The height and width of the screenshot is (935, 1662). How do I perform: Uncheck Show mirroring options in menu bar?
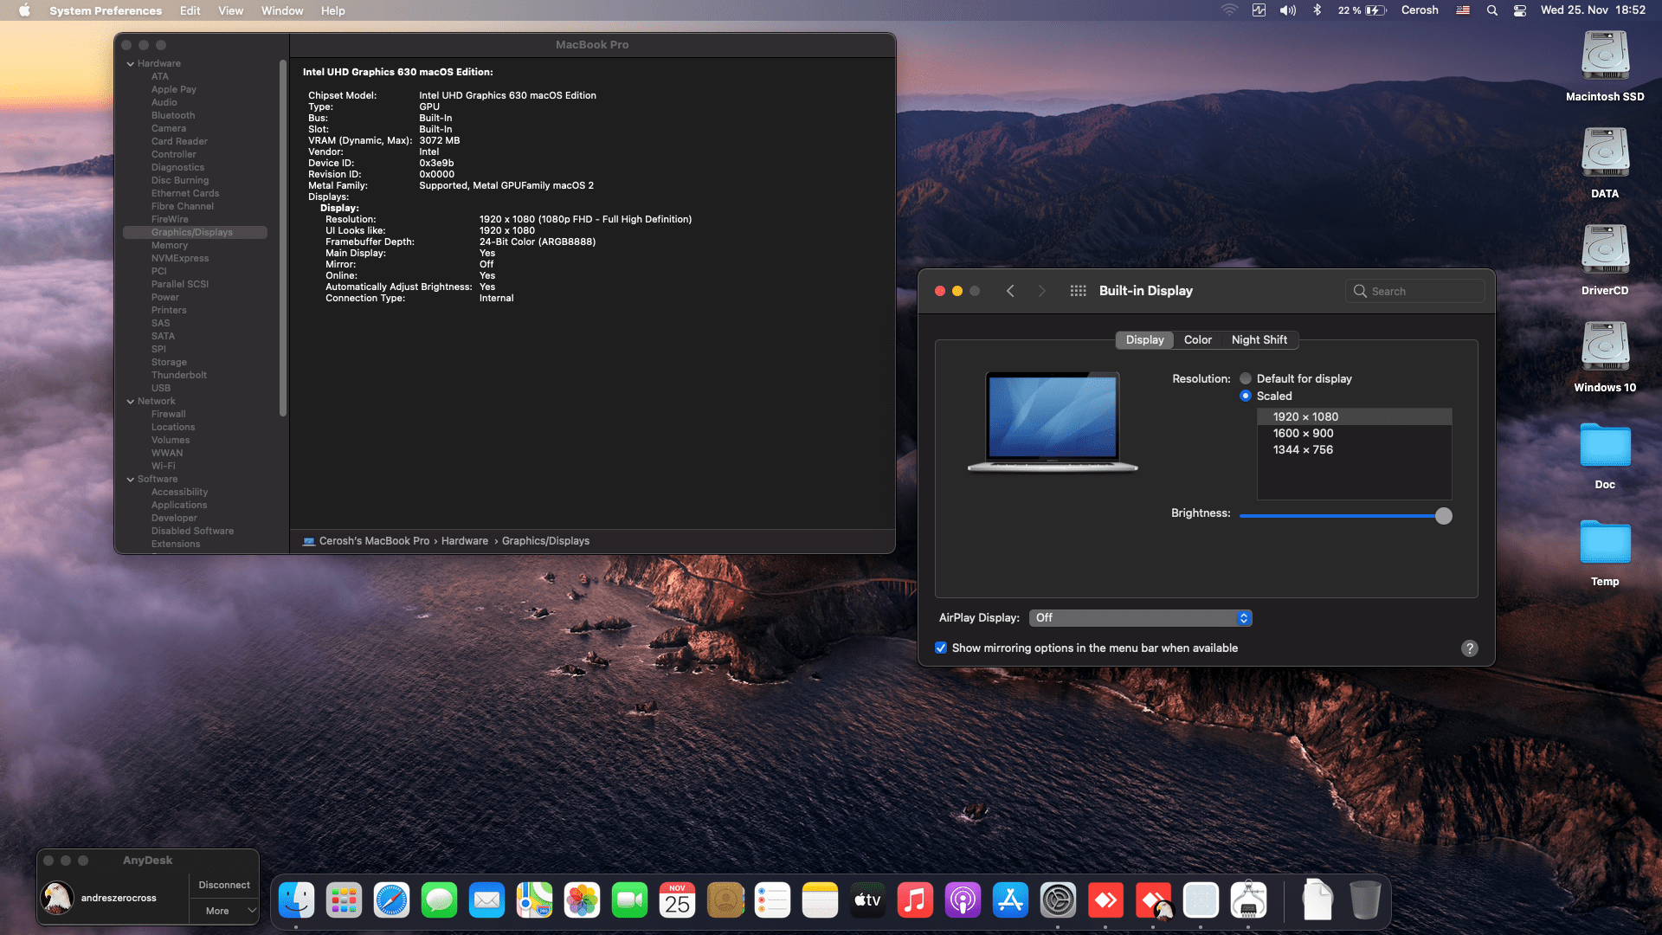(x=941, y=648)
